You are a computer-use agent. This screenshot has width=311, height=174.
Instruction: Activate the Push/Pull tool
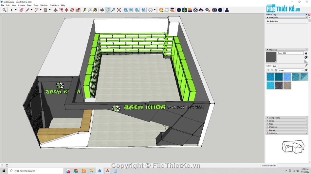(x=56, y=10)
